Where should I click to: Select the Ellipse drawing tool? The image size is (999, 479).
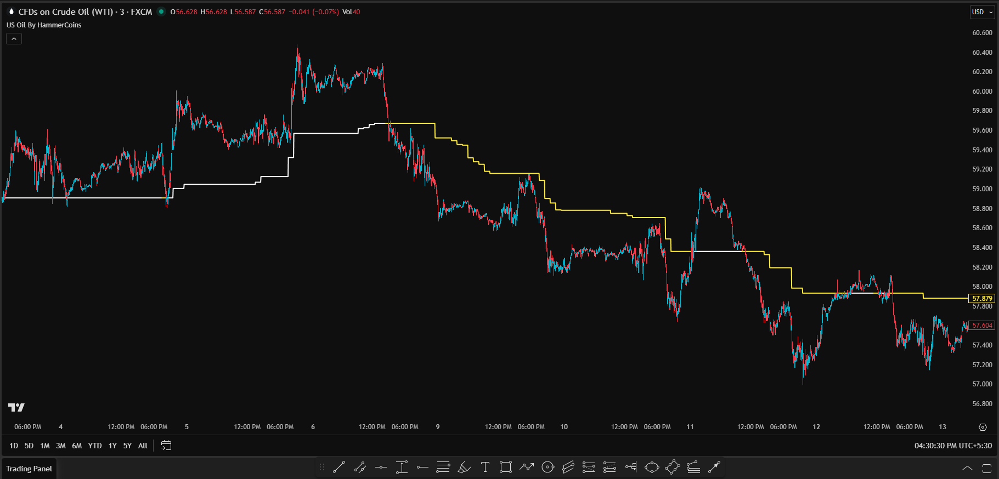652,467
